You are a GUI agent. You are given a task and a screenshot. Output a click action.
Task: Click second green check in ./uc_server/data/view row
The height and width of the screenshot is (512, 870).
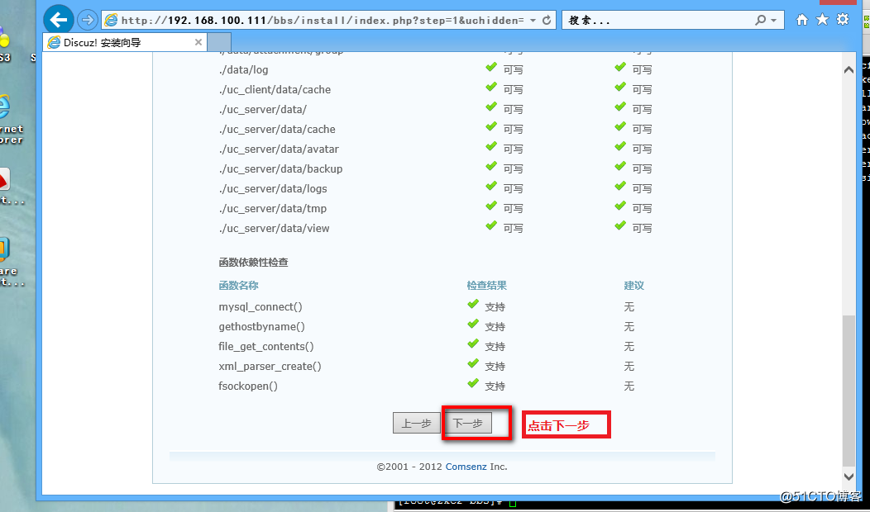pos(620,226)
